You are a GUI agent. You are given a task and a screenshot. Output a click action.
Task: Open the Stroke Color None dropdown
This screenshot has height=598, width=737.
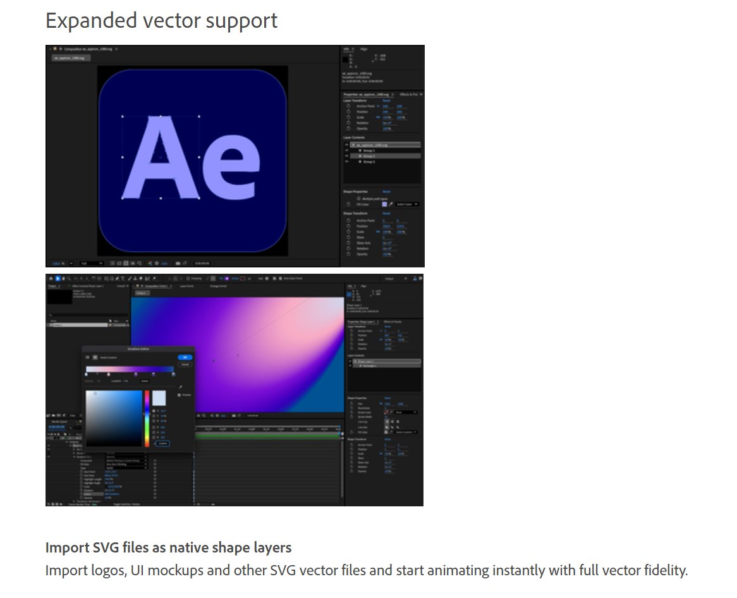(406, 412)
